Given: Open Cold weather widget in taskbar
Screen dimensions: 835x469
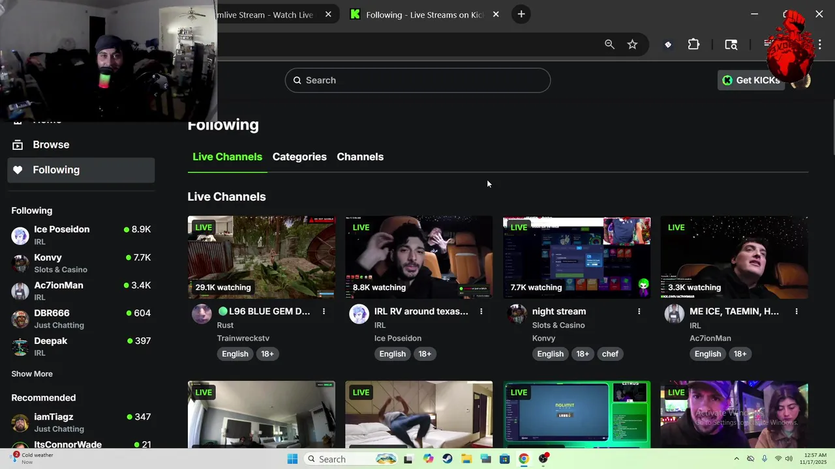Looking at the screenshot, I should [x=33, y=459].
